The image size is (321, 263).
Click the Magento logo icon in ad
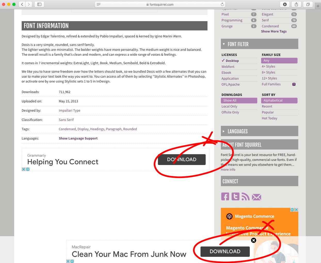(229, 216)
